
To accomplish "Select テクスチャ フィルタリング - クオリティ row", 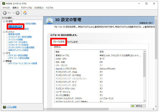I will (98, 99).
